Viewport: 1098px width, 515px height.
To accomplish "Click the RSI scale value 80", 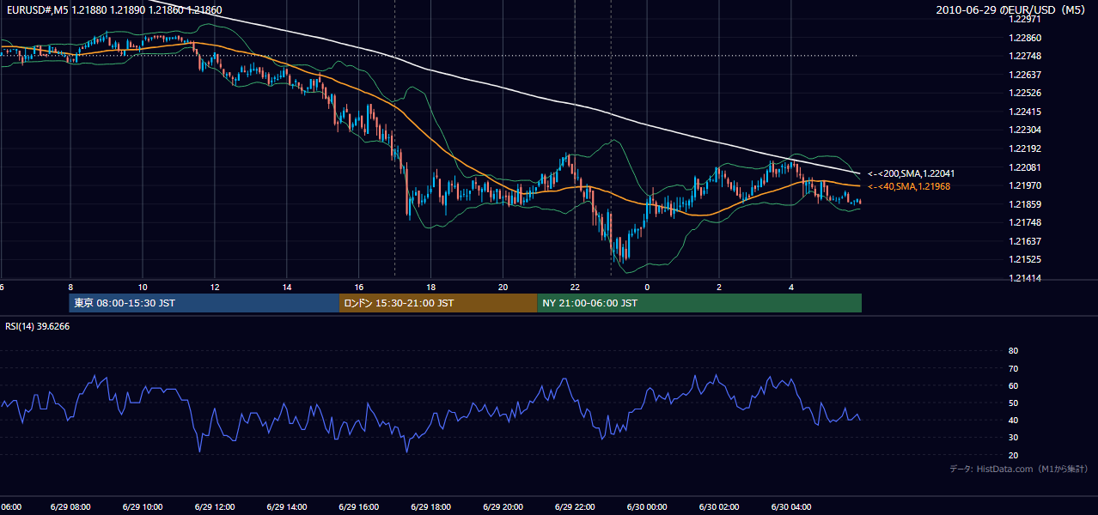I will (1013, 351).
